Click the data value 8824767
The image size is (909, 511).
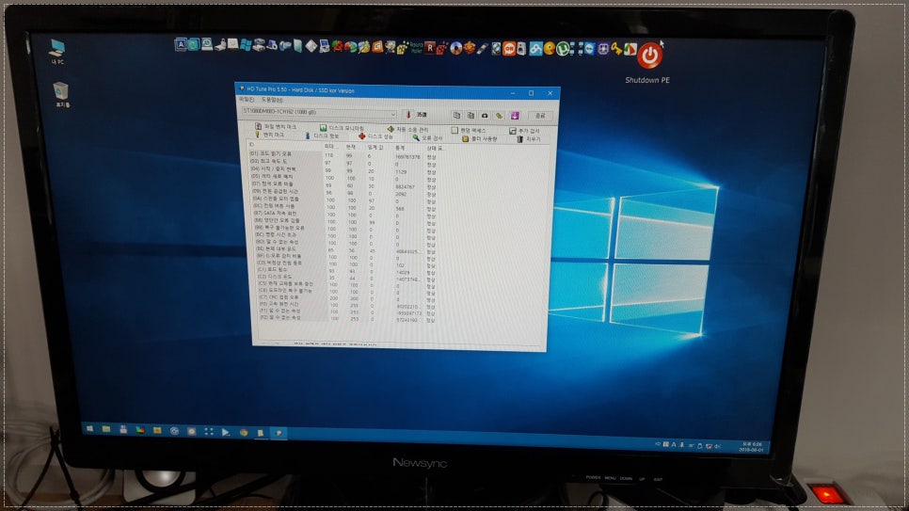click(405, 186)
